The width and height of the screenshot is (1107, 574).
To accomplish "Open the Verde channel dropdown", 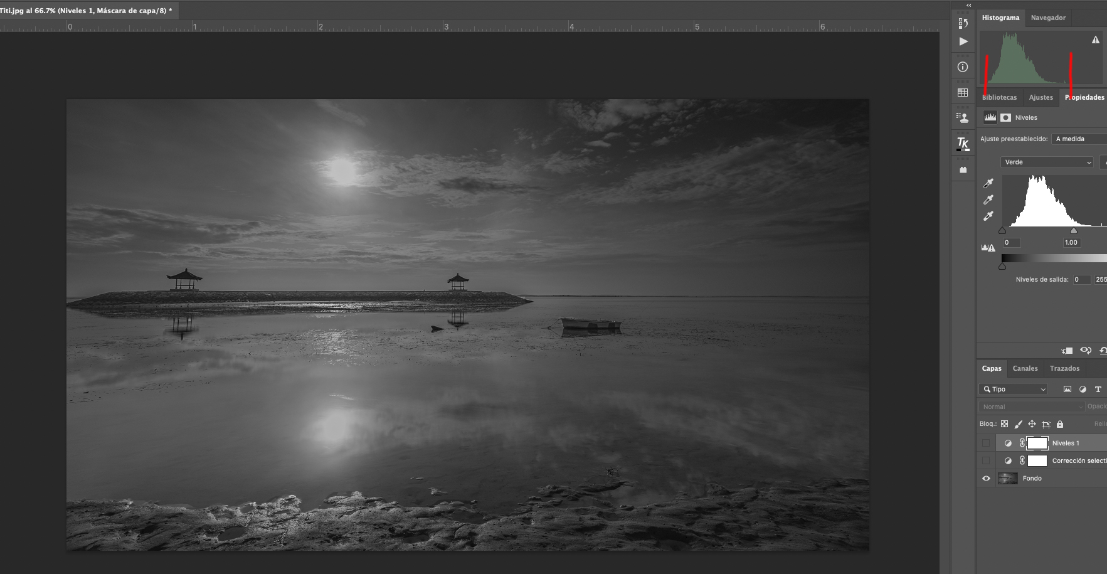I will click(1047, 162).
